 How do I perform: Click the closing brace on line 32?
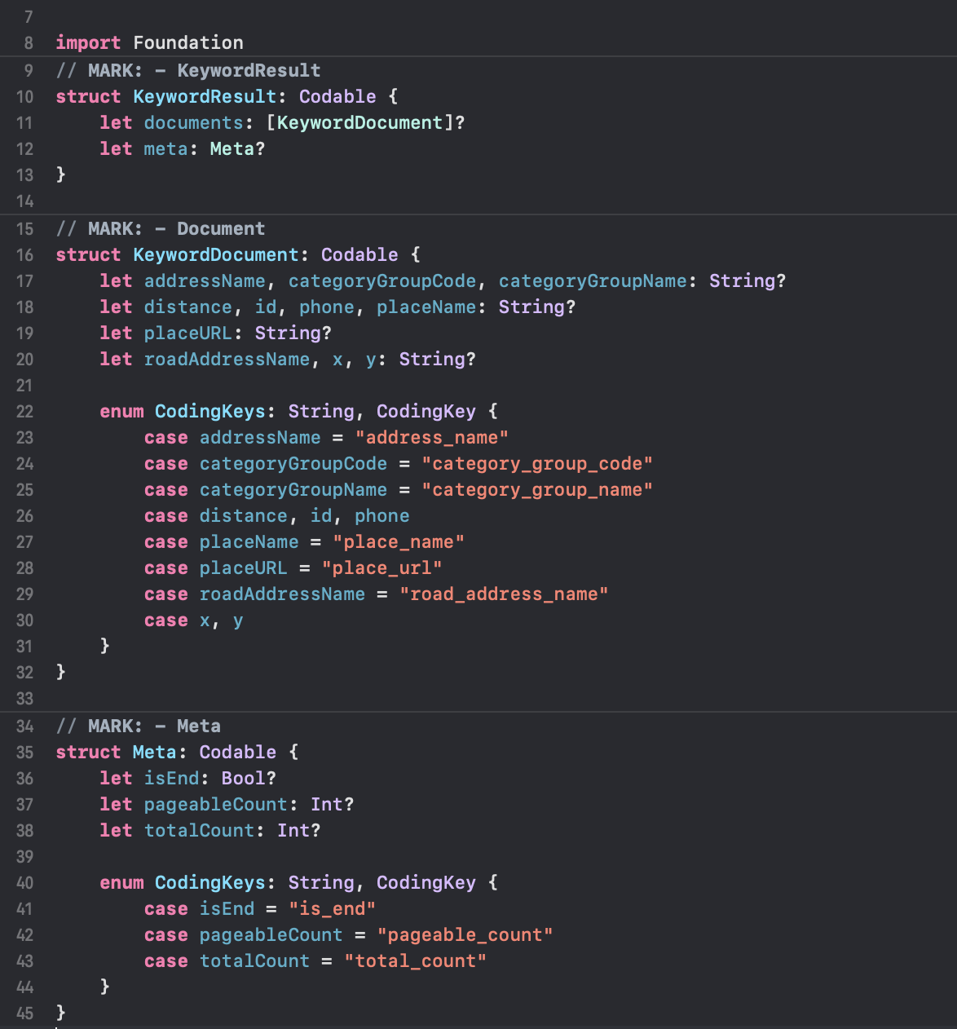(x=60, y=672)
